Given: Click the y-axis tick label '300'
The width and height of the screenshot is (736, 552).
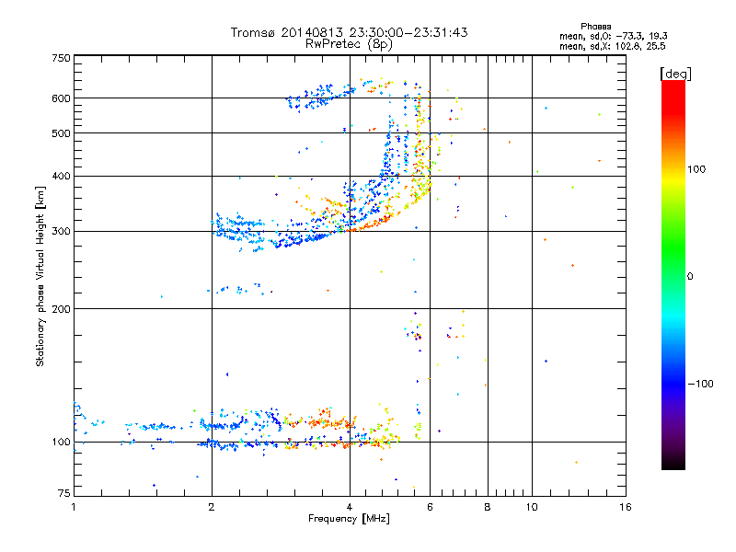Looking at the screenshot, I should coord(61,231).
